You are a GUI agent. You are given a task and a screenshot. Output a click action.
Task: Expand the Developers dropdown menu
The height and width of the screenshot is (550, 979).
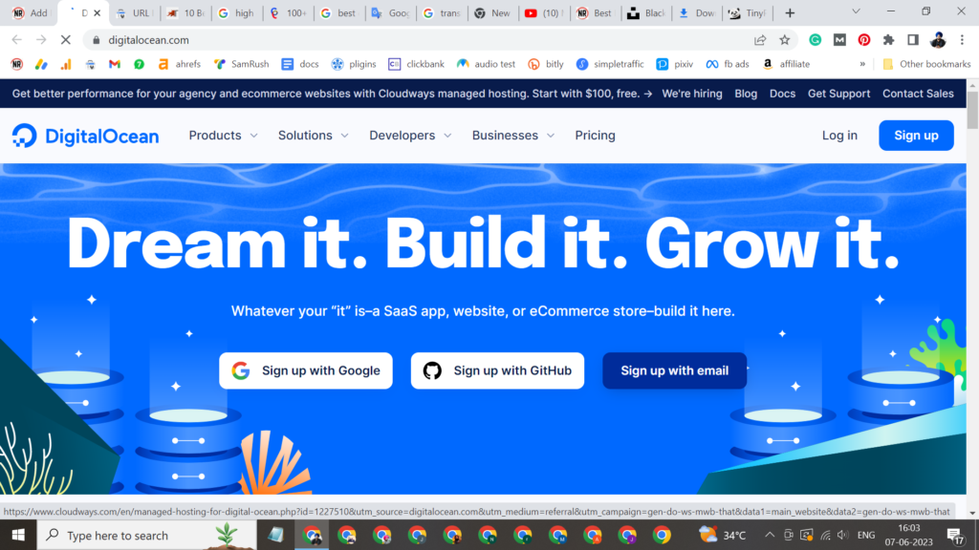click(x=410, y=136)
